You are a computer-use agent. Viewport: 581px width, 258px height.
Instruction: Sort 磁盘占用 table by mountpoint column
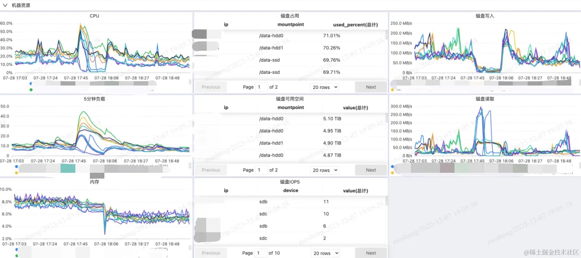click(290, 24)
